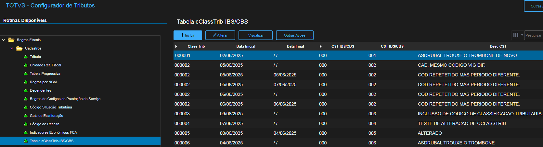Collapse the Cadastros folder chevron

[12, 48]
